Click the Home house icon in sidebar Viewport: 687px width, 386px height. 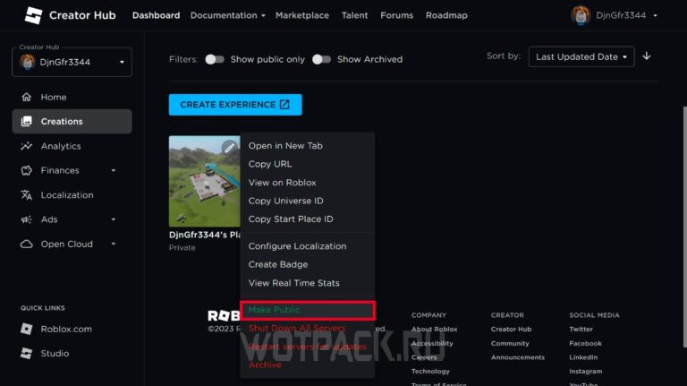point(26,97)
